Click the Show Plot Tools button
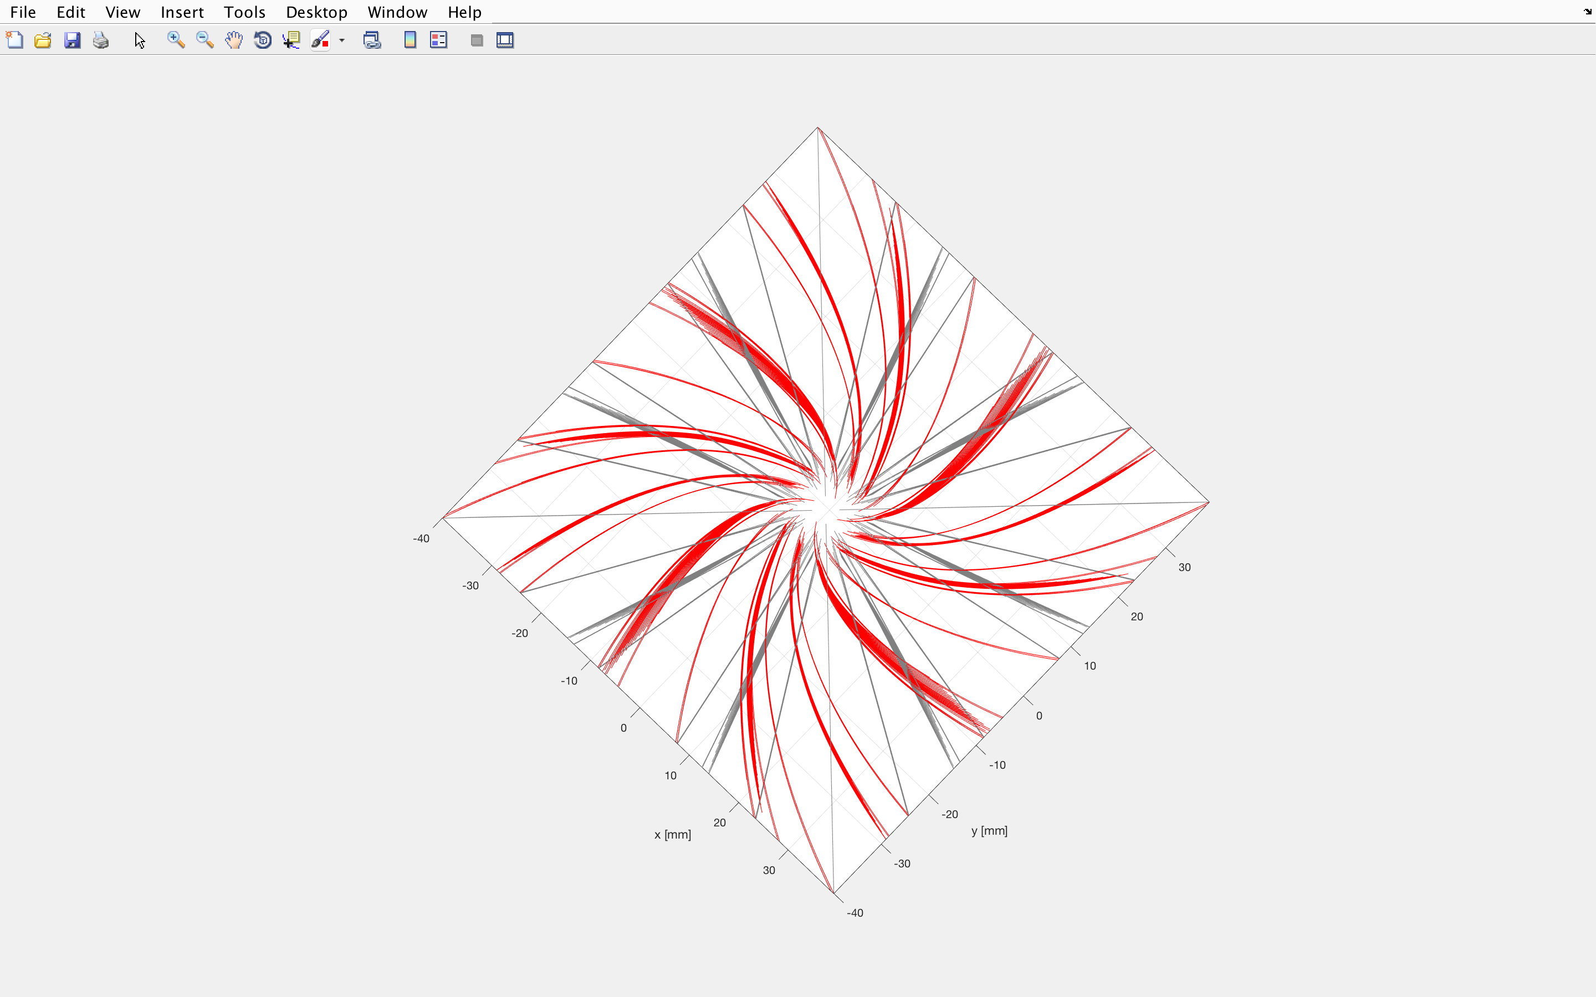This screenshot has width=1596, height=997. (x=505, y=40)
